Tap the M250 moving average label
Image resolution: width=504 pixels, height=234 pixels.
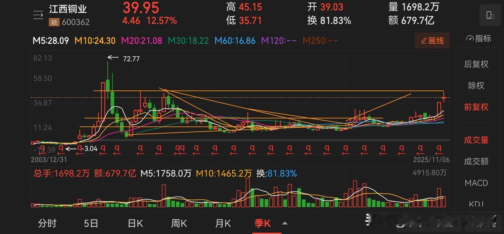pyautogui.click(x=321, y=41)
